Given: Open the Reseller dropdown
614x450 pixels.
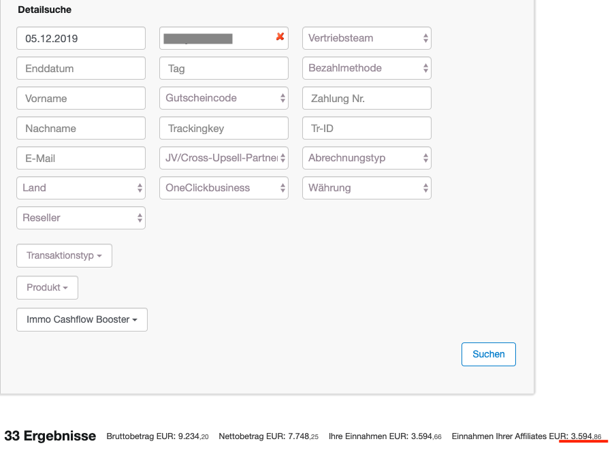Looking at the screenshot, I should [80, 218].
